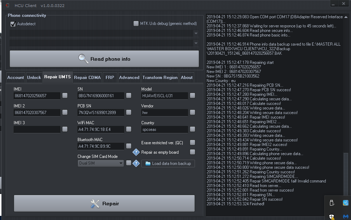
Task: Click the log line 'Repair IMEI2 success!'
Action: [x=247, y=144]
